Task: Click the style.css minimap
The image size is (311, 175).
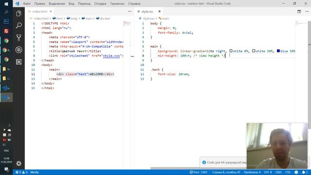Action: 301,23
